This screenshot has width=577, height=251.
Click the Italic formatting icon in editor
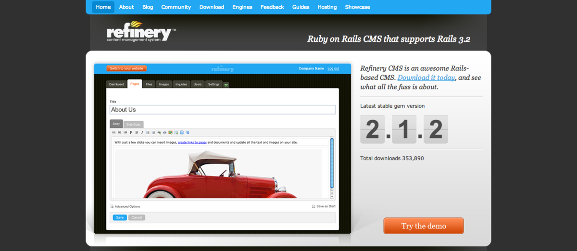click(x=142, y=132)
